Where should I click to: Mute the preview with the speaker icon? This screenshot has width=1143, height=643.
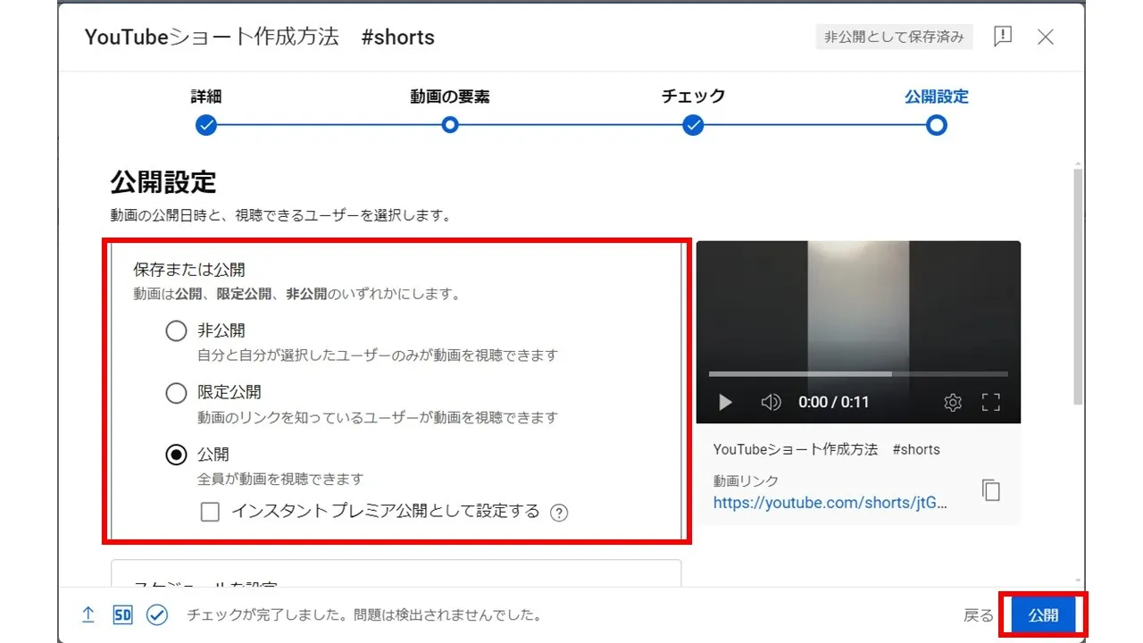point(771,403)
